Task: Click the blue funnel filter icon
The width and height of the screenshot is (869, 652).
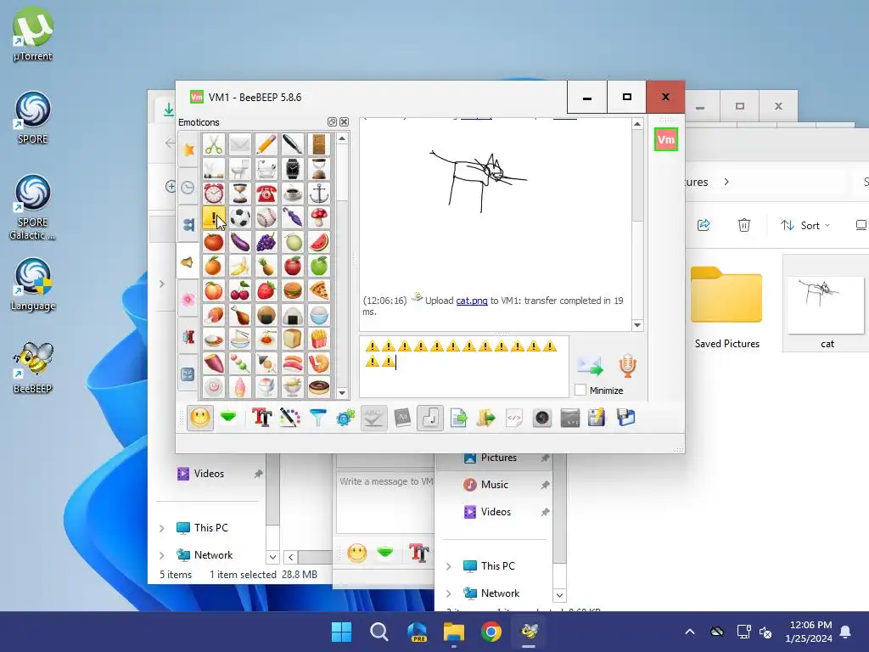Action: [318, 418]
